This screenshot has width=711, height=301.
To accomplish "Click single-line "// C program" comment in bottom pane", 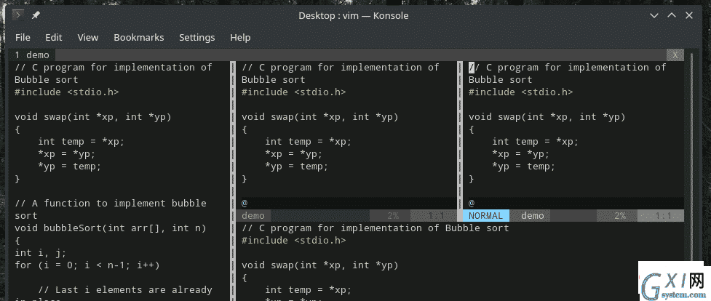I will pos(376,228).
